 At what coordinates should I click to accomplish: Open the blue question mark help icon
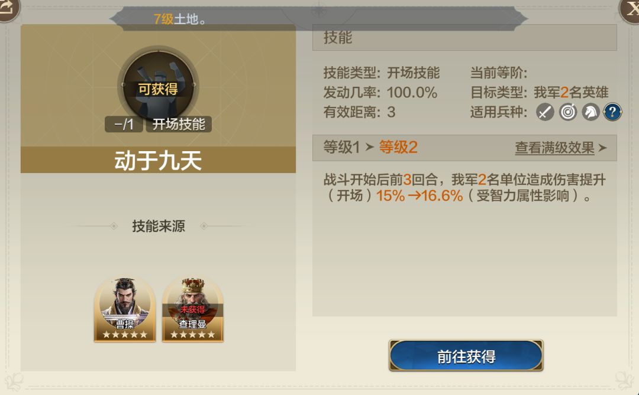coord(612,112)
